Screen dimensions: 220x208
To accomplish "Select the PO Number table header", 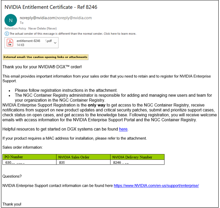I will tap(14, 157).
